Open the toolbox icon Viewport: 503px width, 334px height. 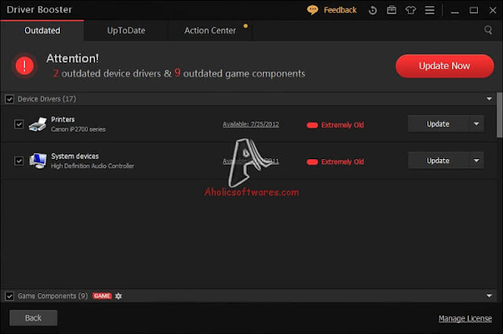coord(391,10)
